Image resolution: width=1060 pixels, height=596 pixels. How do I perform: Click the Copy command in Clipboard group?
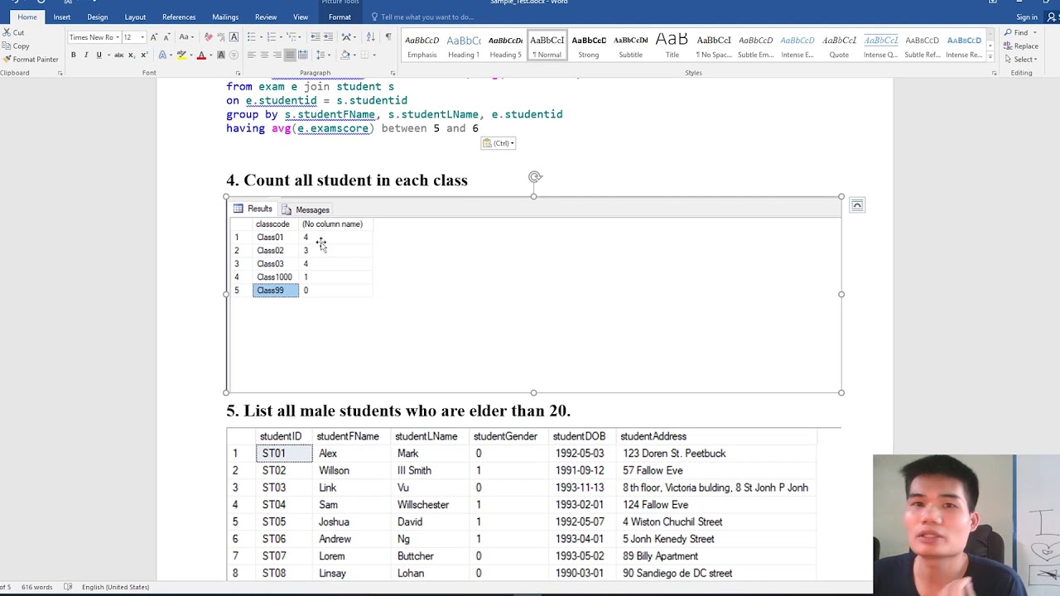tap(15, 46)
